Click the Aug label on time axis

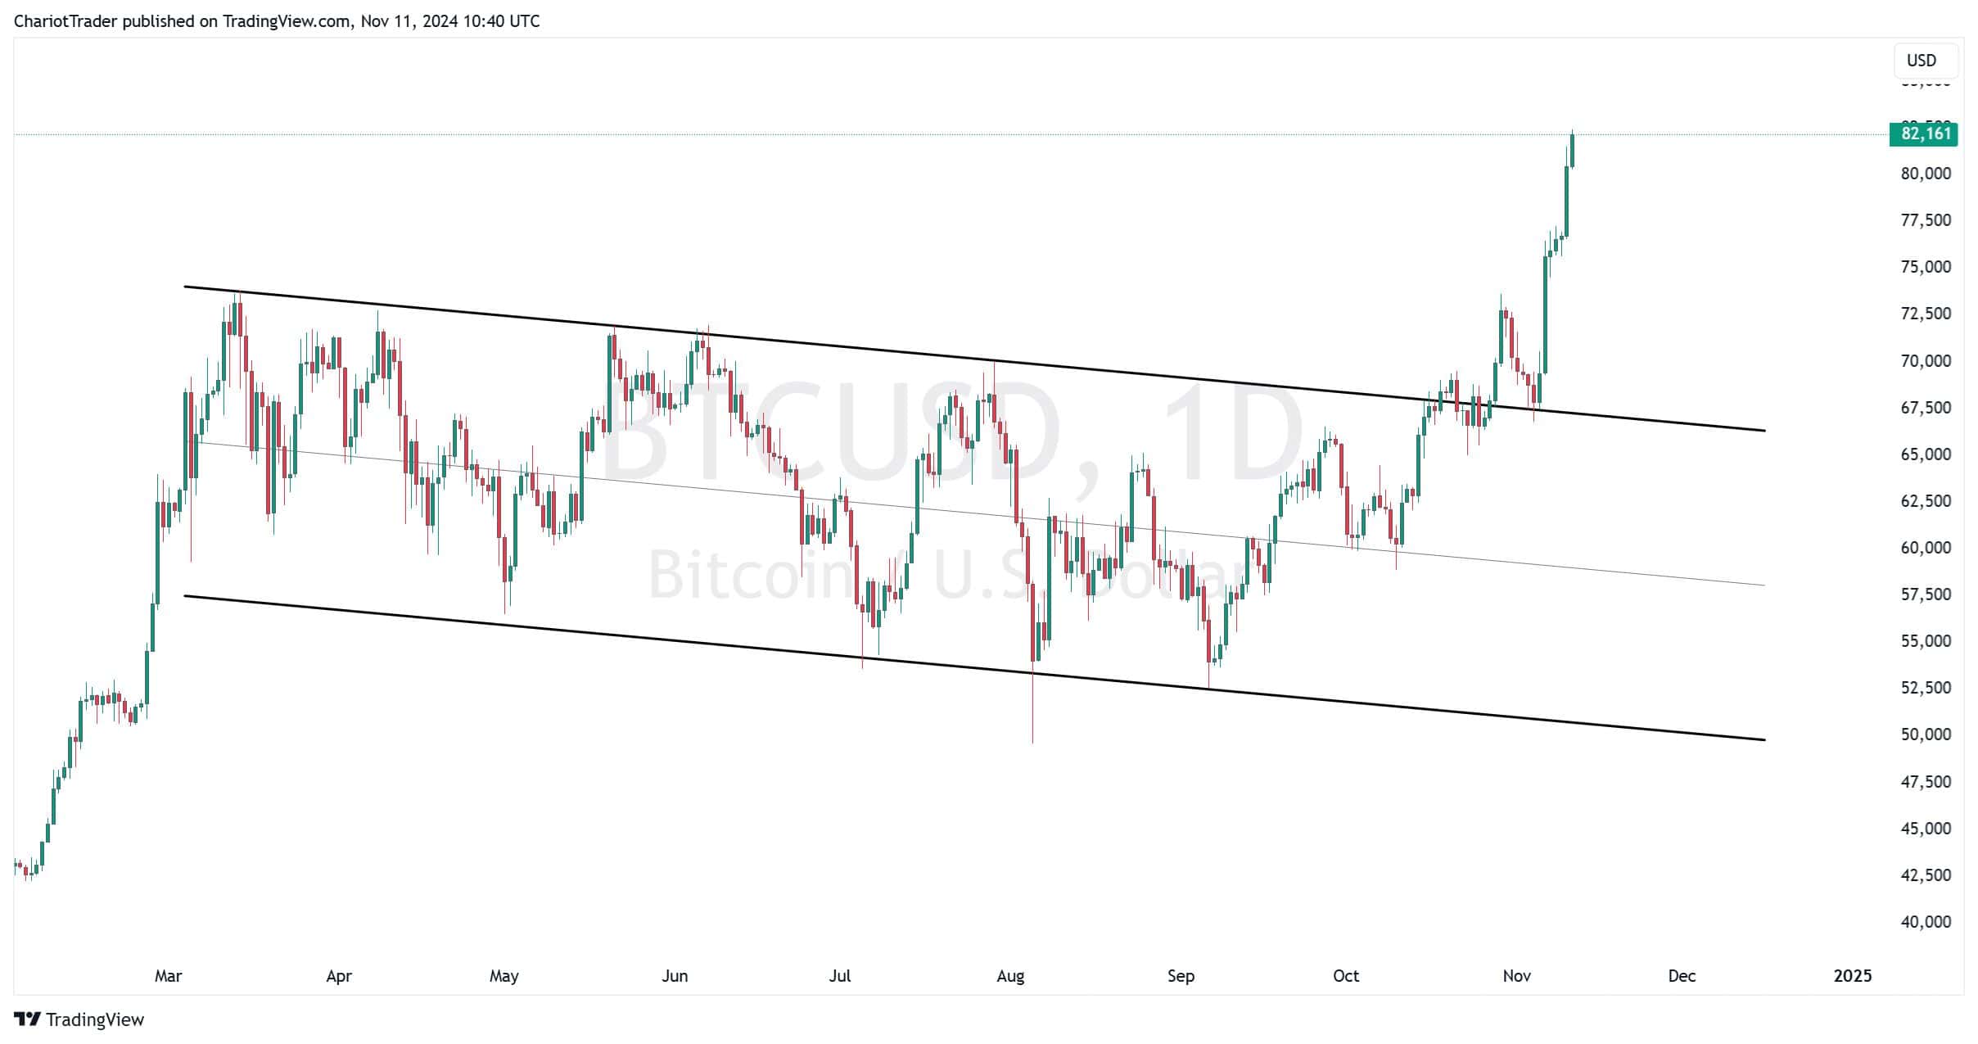(1010, 976)
